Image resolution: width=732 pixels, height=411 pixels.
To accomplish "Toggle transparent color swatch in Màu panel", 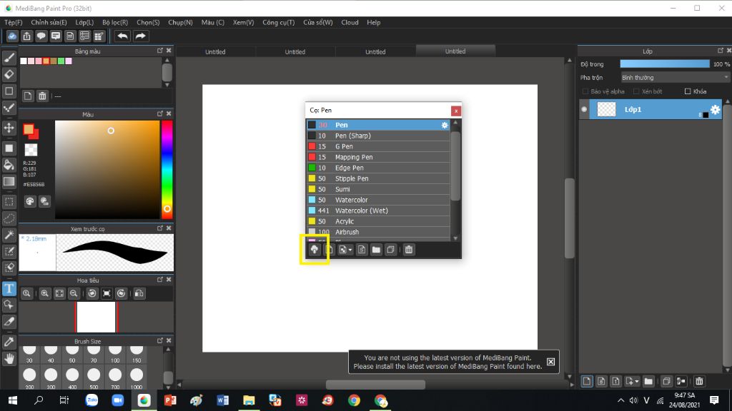I will [x=31, y=150].
